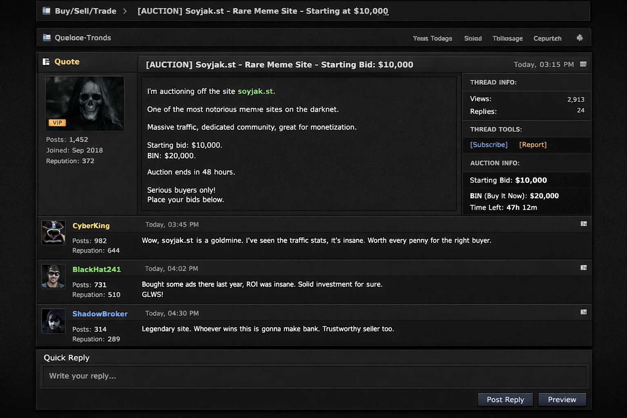
Task: Open the Tnlhosage menu item
Action: tap(507, 38)
